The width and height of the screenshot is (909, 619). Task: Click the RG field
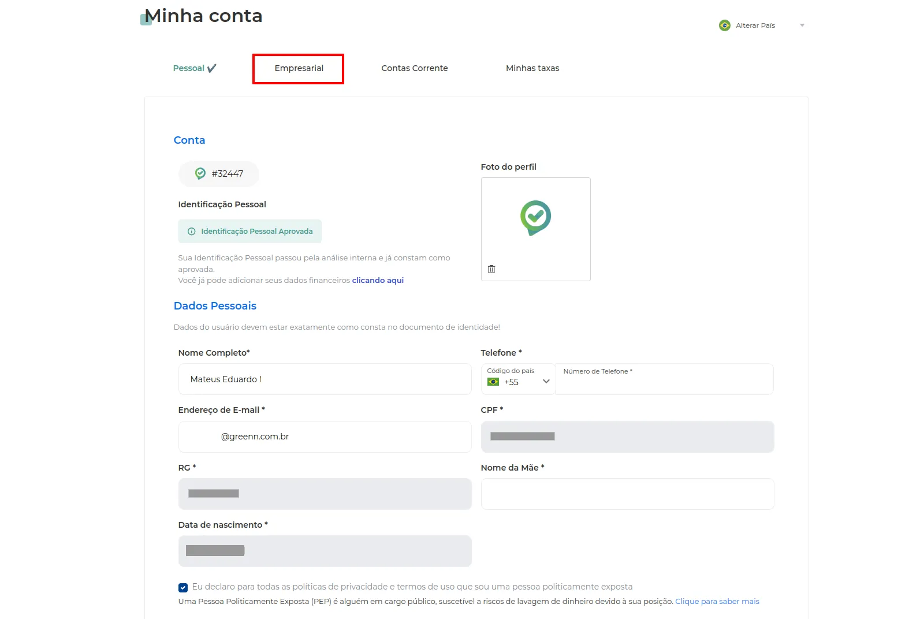tap(325, 494)
